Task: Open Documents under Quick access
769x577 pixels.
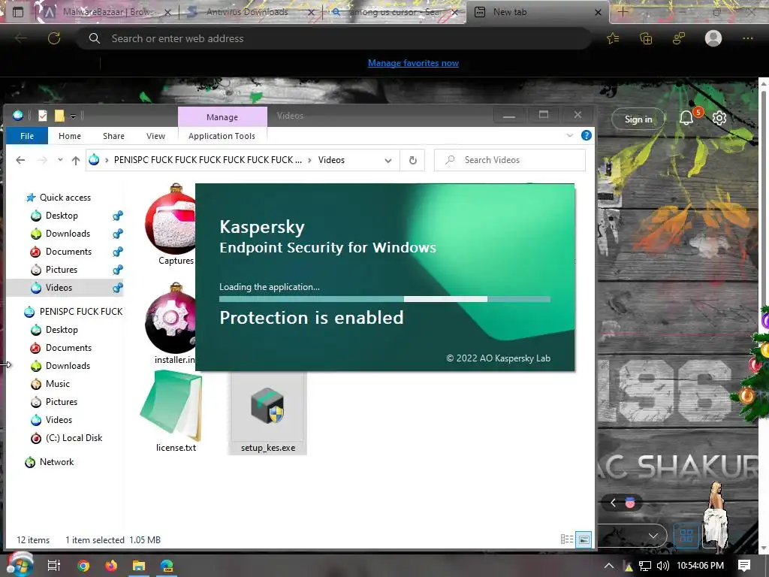Action: (x=68, y=251)
